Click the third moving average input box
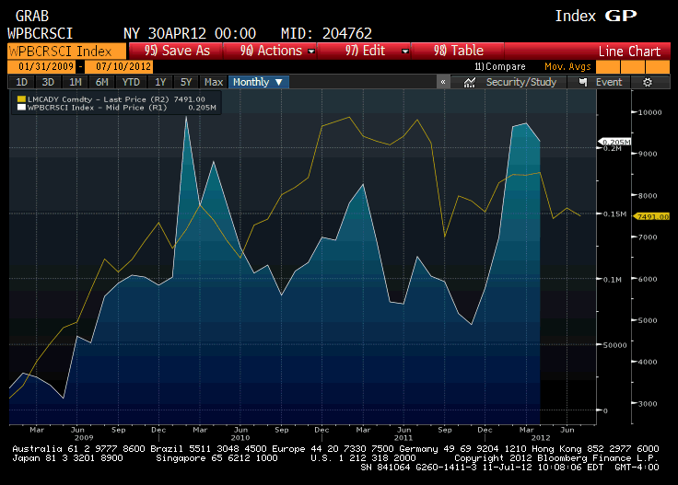678x485 pixels. 658,66
